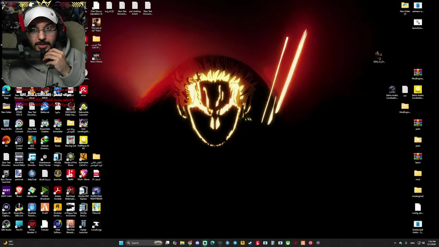This screenshot has width=439, height=247.
Task: Launch paint.net from the desktop
Action: [19, 176]
